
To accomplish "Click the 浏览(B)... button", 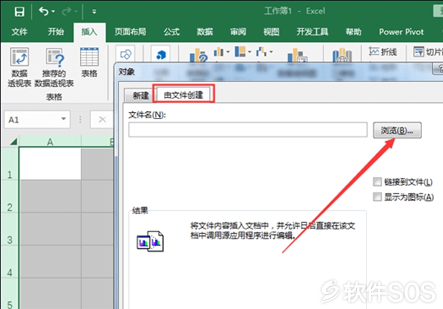I will (397, 130).
